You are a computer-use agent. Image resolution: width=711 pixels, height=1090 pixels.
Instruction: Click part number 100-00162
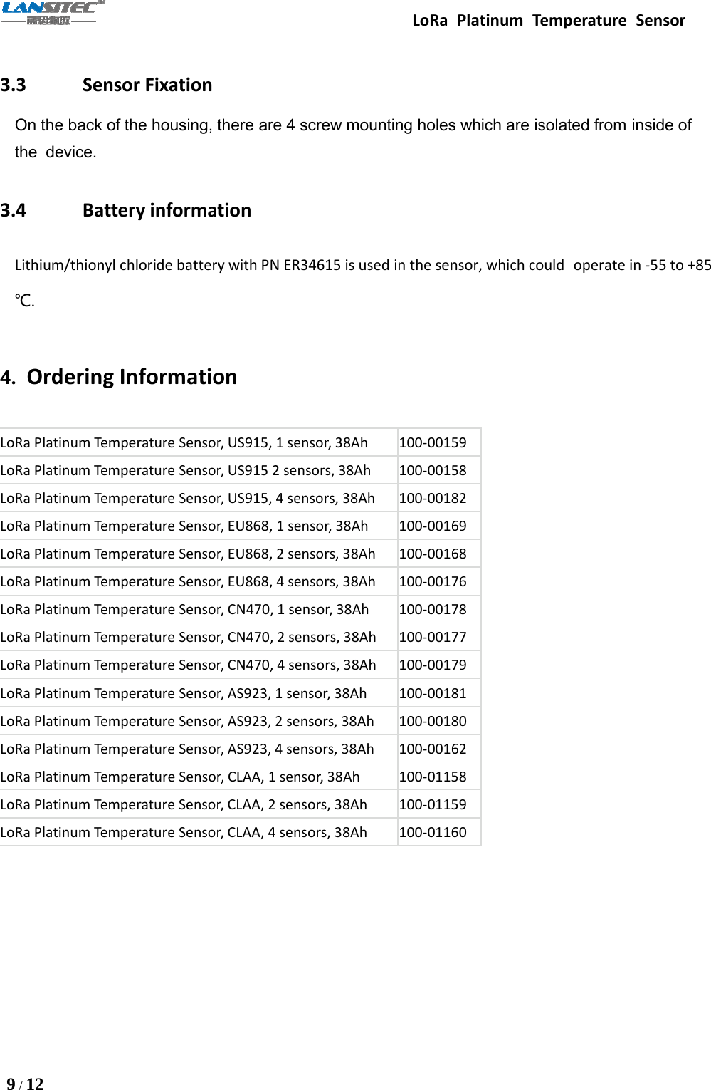pyautogui.click(x=433, y=749)
